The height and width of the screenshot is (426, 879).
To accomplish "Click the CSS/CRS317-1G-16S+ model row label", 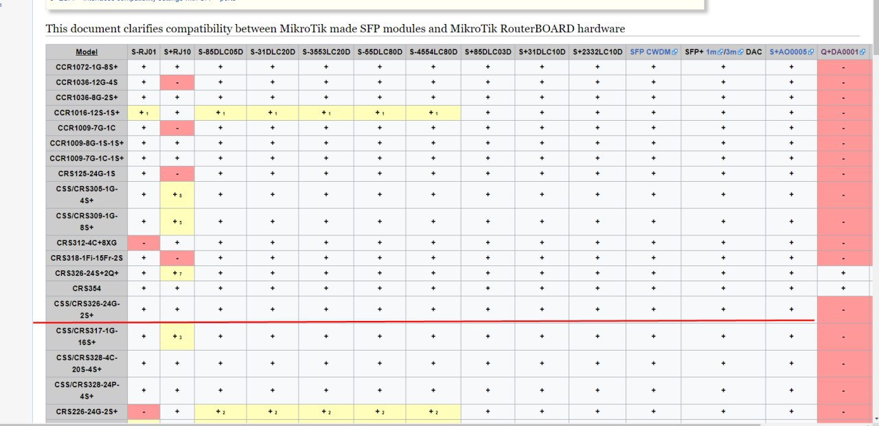I will 87,336.
